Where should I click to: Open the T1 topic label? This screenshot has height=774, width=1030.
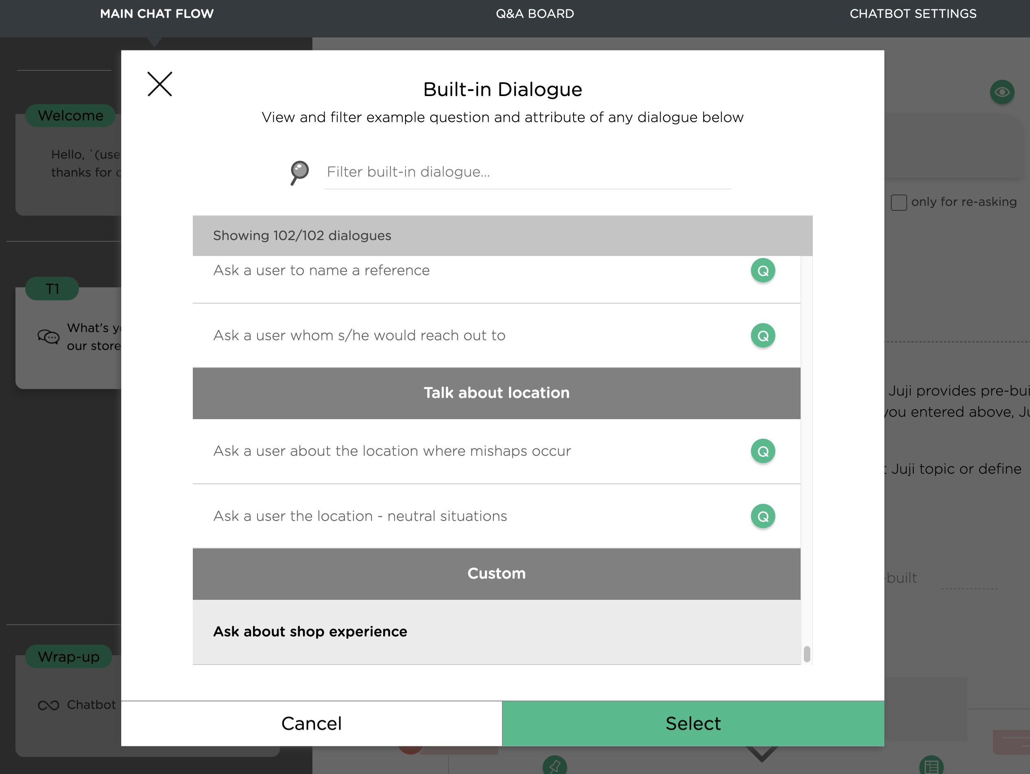(x=52, y=289)
